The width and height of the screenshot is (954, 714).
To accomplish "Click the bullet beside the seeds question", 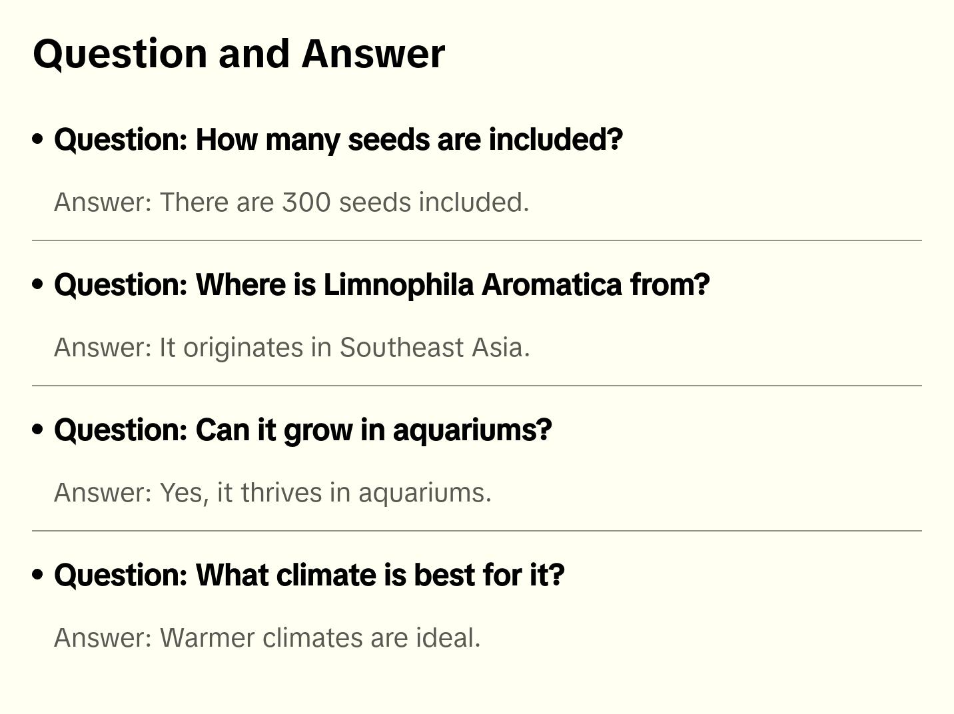I will point(38,139).
